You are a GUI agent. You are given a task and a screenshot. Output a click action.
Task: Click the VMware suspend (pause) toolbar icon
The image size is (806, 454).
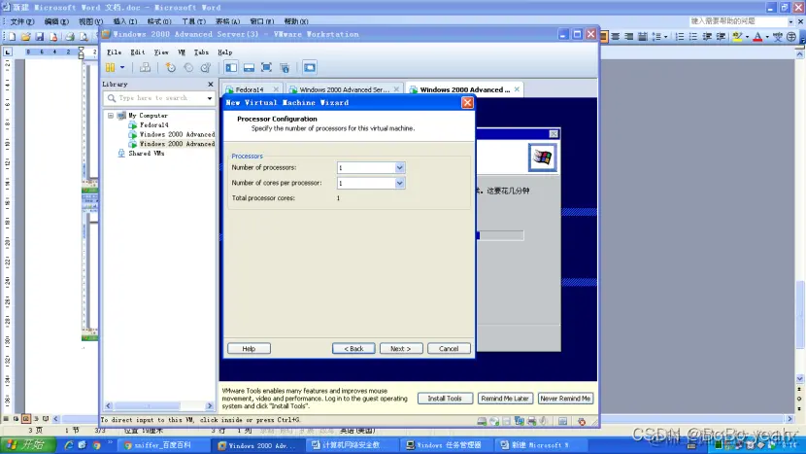(110, 67)
